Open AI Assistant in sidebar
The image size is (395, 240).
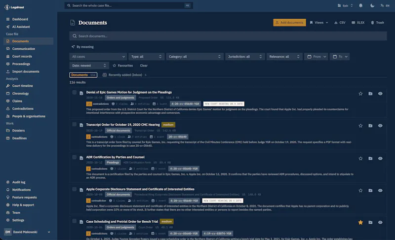21,27
